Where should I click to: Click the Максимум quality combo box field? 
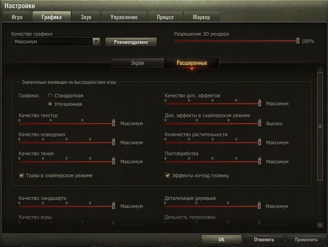(56, 41)
